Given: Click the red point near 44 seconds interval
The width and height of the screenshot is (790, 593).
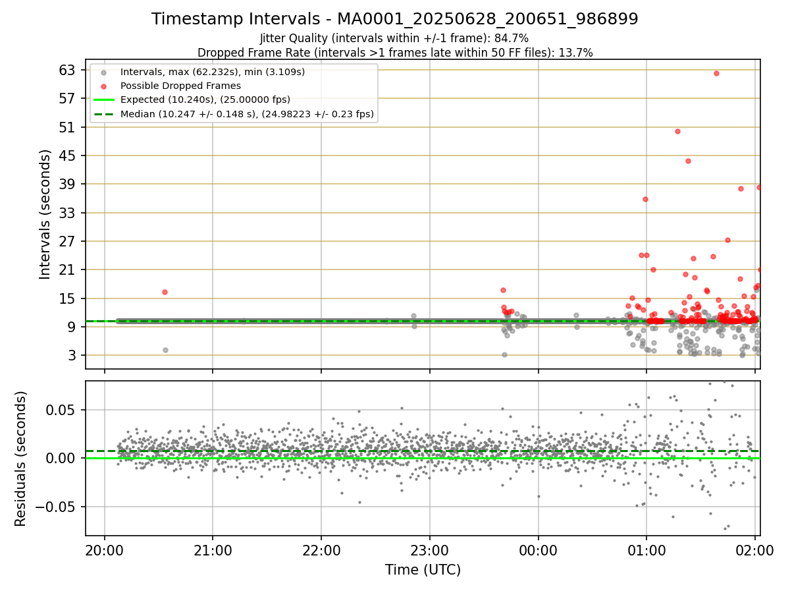Looking at the screenshot, I should point(688,161).
